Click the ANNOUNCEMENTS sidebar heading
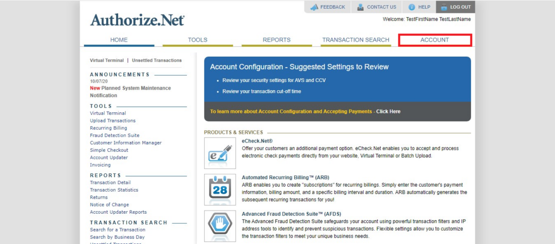This screenshot has width=555, height=244. [120, 74]
